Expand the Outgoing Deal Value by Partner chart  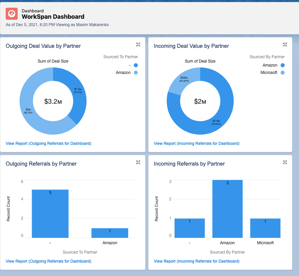[x=138, y=44]
